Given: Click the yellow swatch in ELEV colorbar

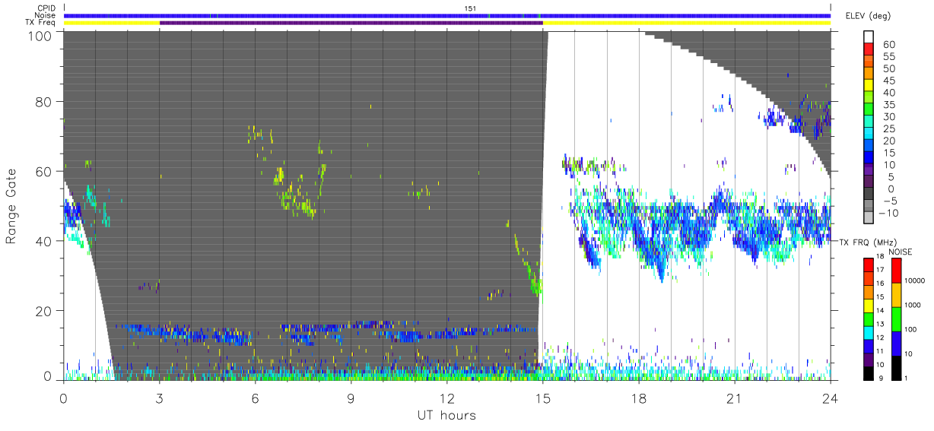Looking at the screenshot, I should (869, 85).
